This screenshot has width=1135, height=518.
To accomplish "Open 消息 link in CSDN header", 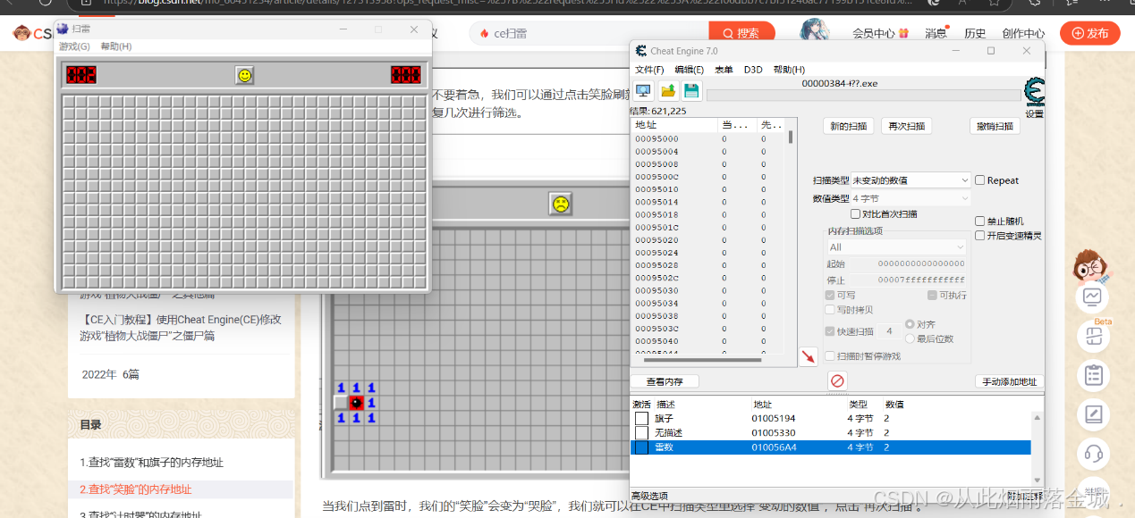I will (x=936, y=34).
